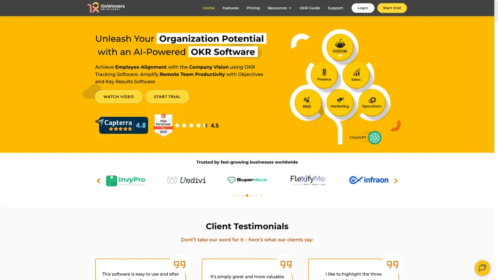Open the OKR Guide link
The width and height of the screenshot is (498, 280).
tap(309, 8)
